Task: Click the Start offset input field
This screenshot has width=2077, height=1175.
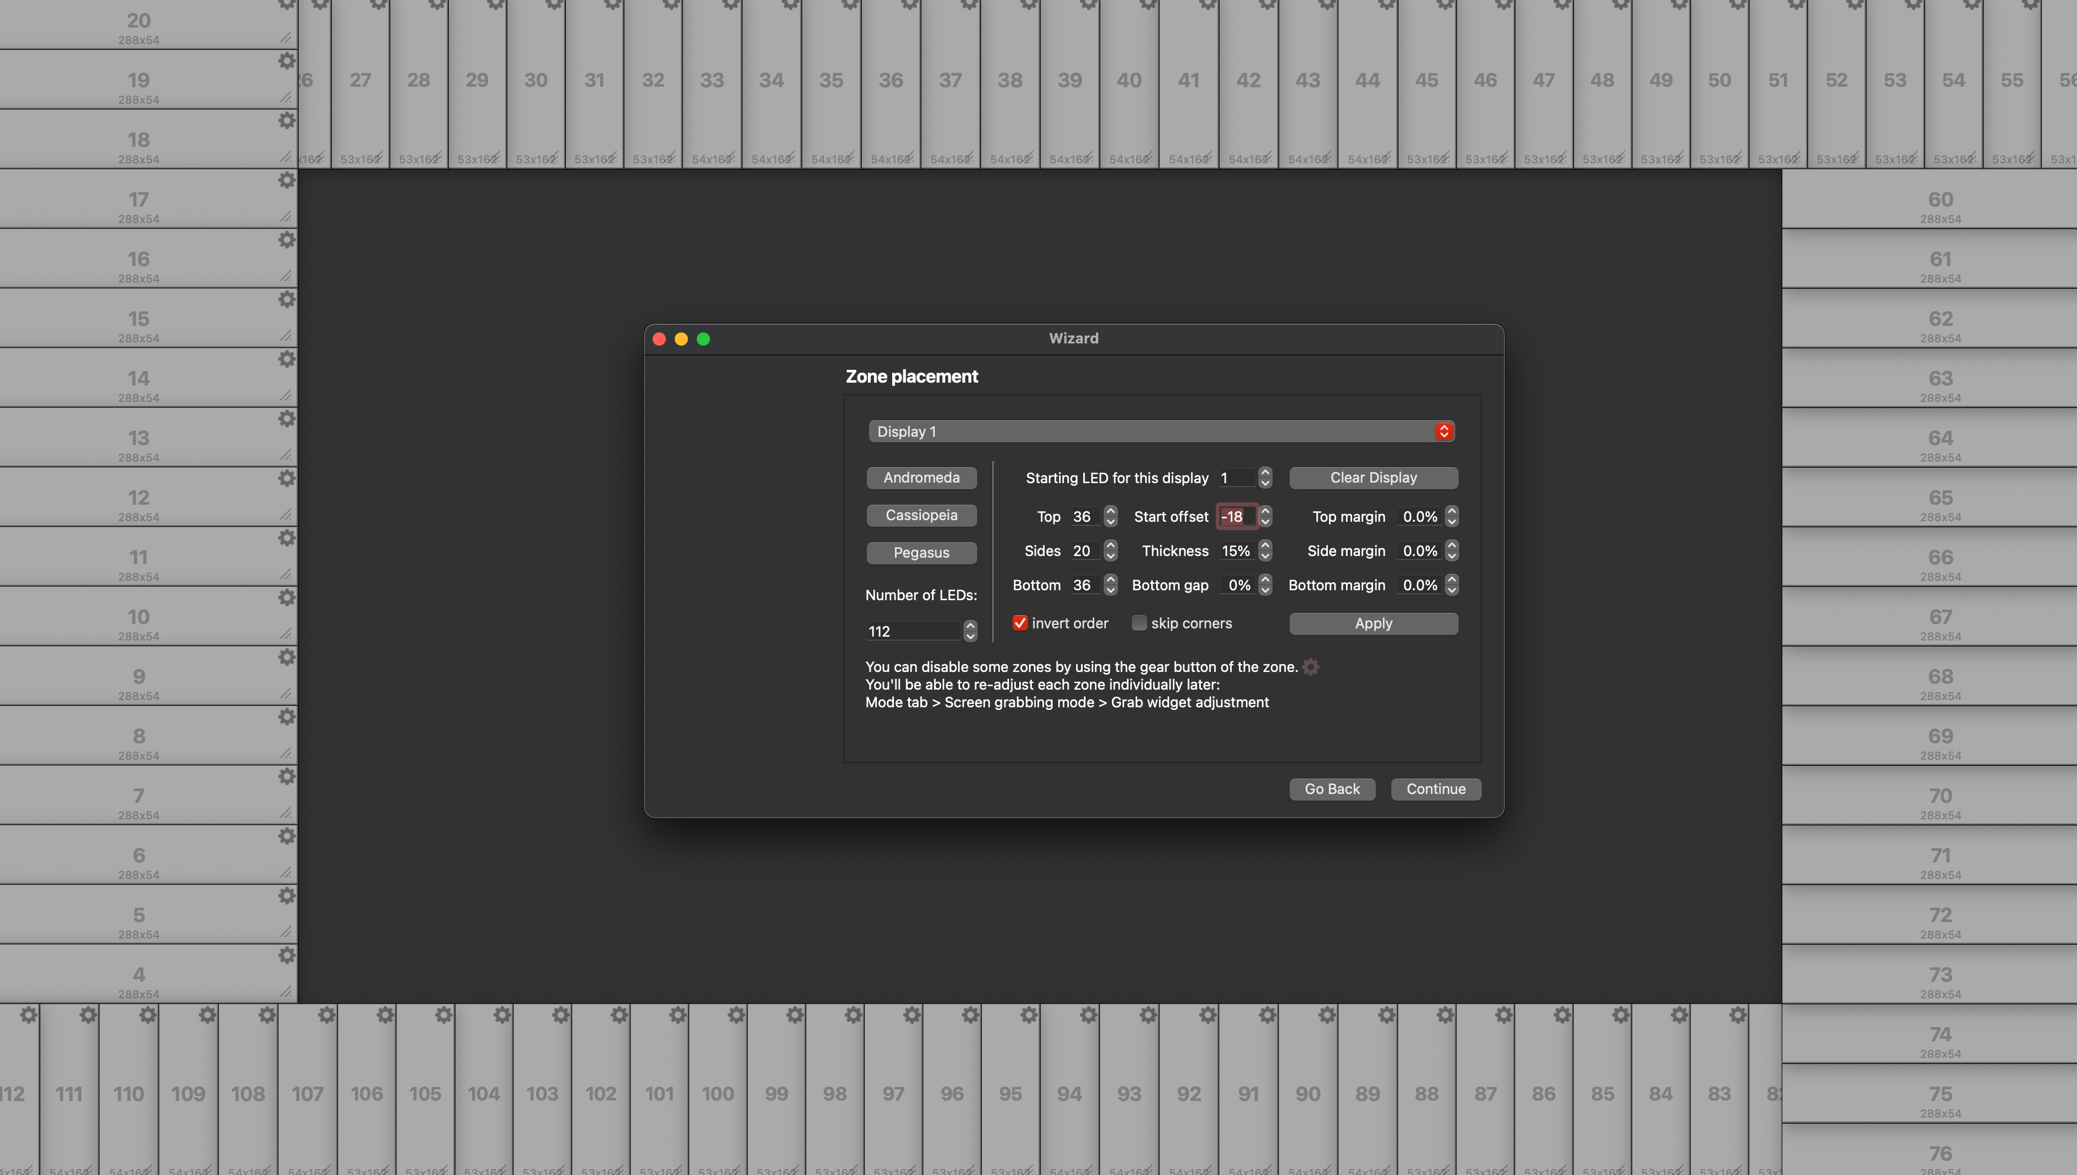Action: pyautogui.click(x=1234, y=516)
